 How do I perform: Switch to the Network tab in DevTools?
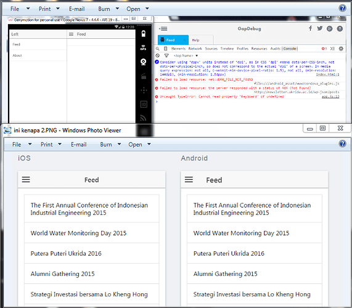coord(195,49)
